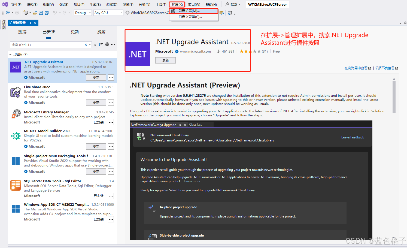Image resolution: width=407 pixels, height=248 pixels.
Task: Click 更新 button for Single-project MSIX Packaging Tools
Action: (x=96, y=172)
